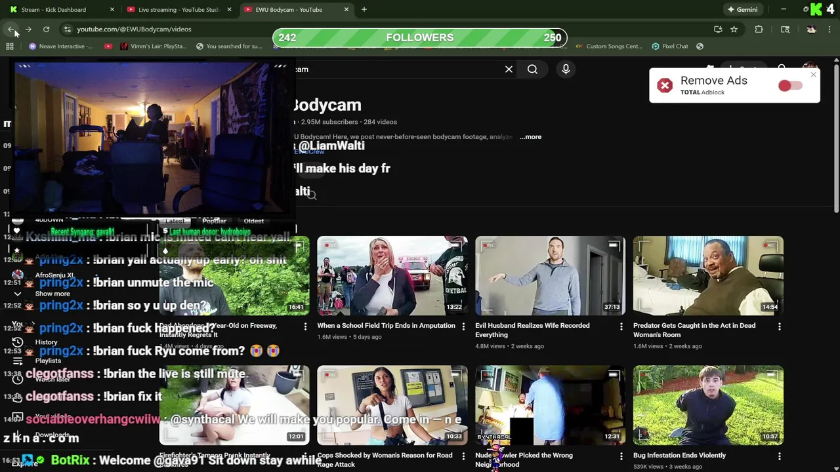The height and width of the screenshot is (472, 840).
Task: Go back with the browser back arrow
Action: [x=11, y=29]
